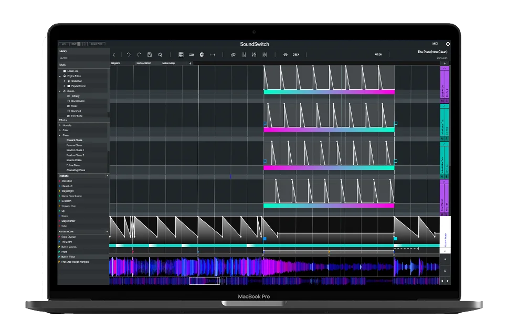The width and height of the screenshot is (507, 331).
Task: Click the fourth track's teal-to-magenta color bar
Action: [x=329, y=206]
